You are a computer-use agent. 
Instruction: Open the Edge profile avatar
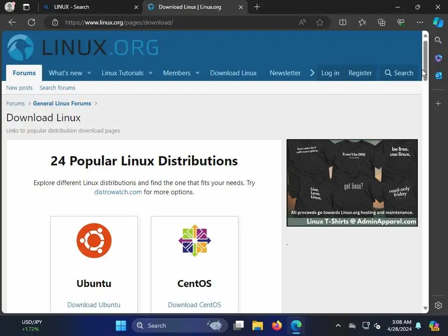[x=10, y=7]
